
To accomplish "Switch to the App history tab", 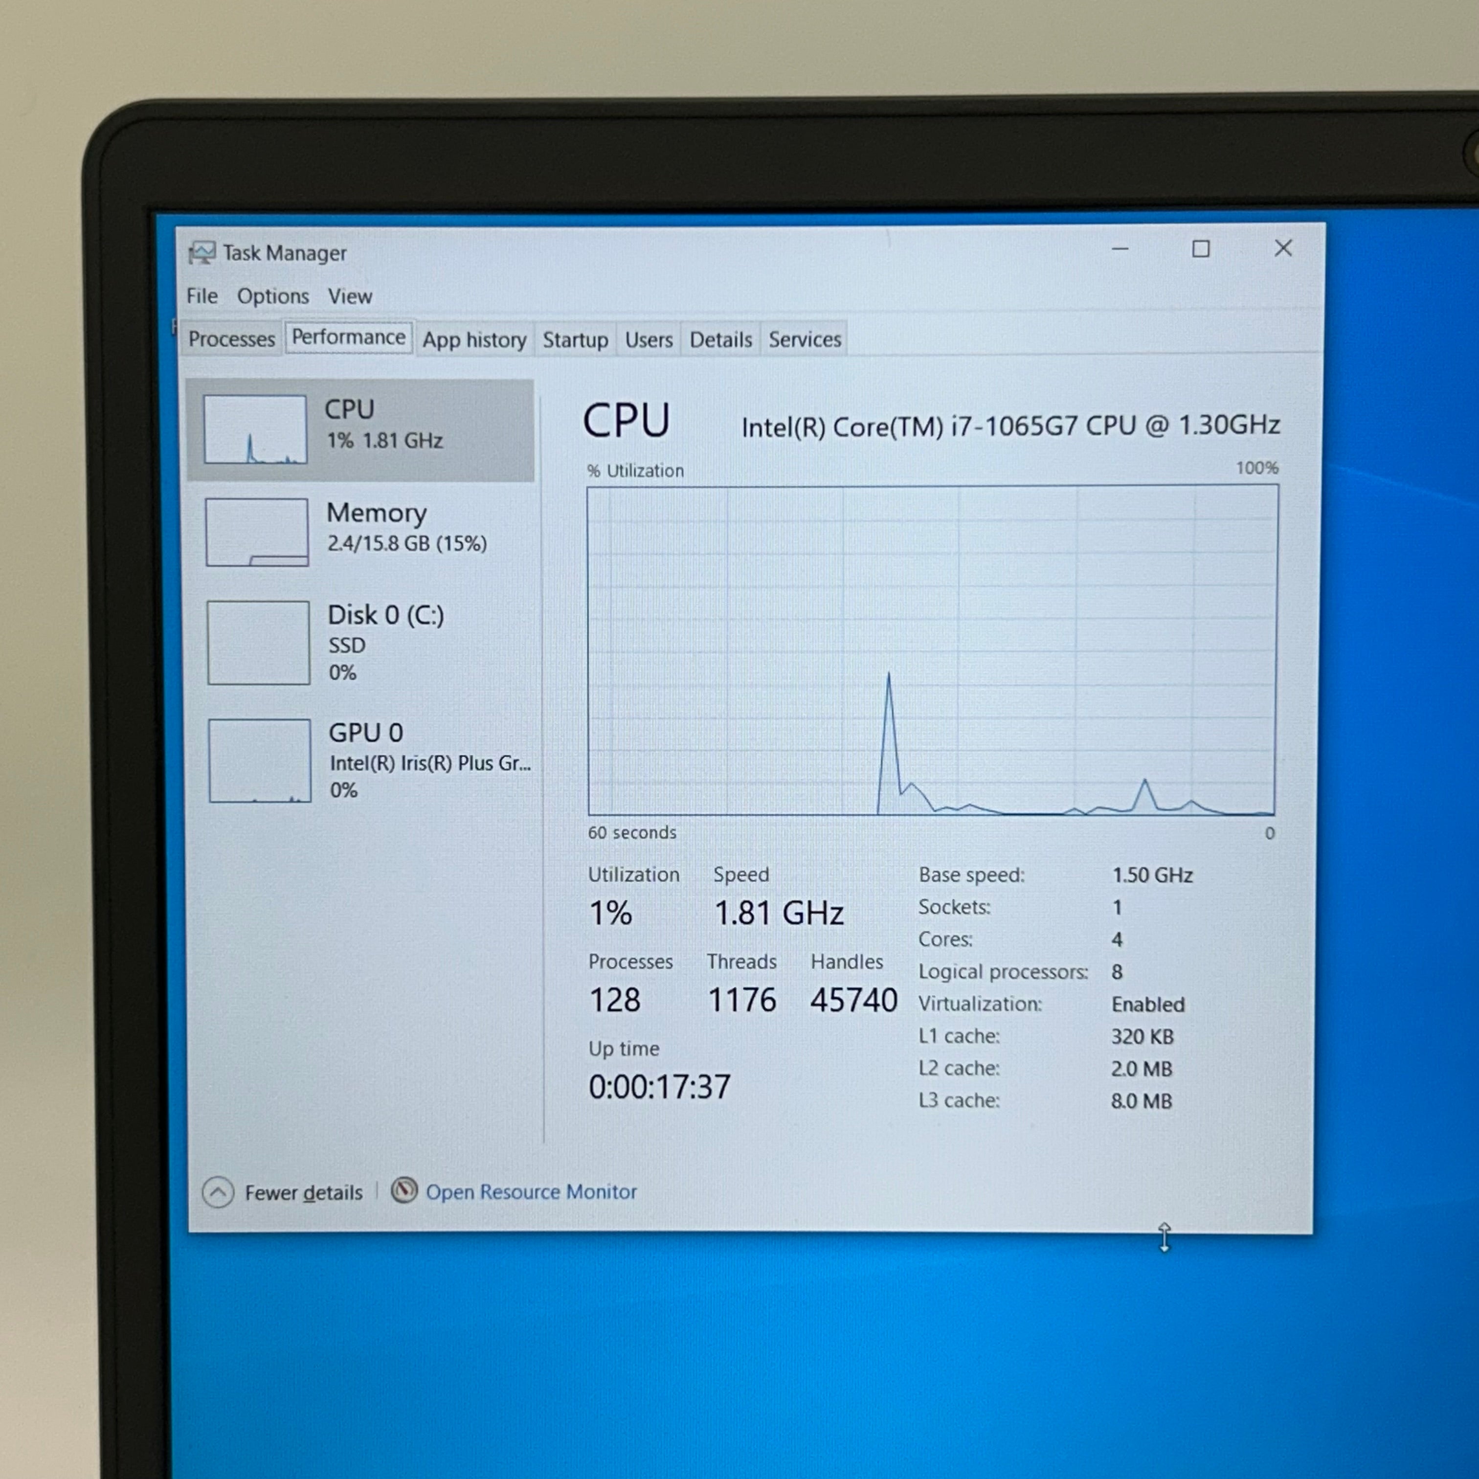I will [474, 340].
